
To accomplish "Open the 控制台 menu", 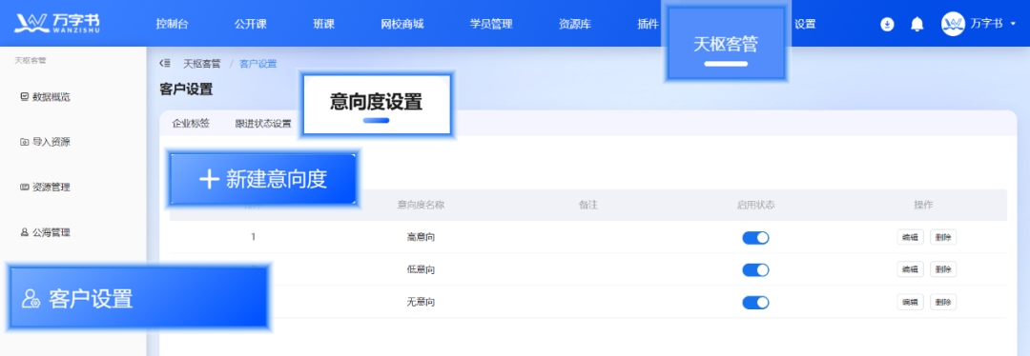I will (x=172, y=24).
